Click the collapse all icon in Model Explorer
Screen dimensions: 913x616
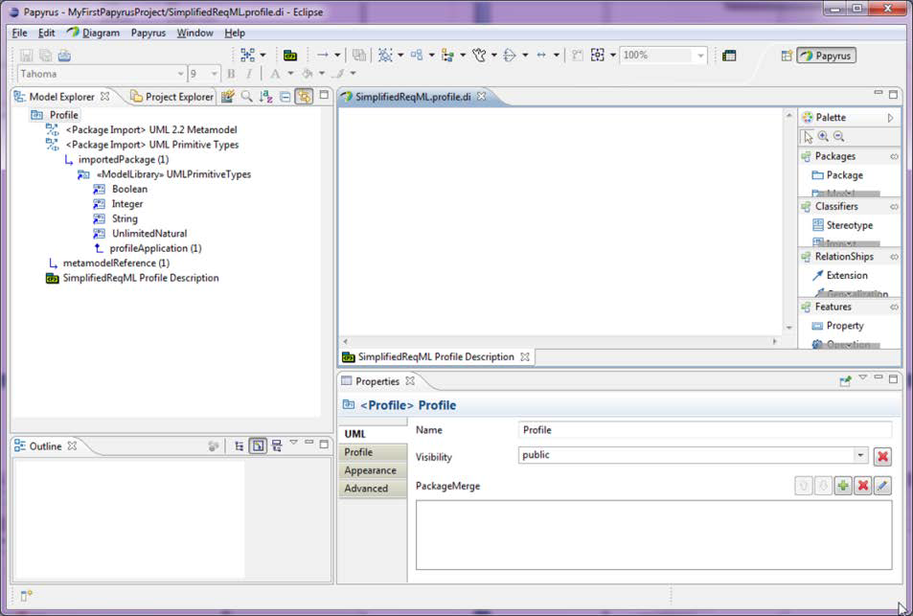(285, 97)
